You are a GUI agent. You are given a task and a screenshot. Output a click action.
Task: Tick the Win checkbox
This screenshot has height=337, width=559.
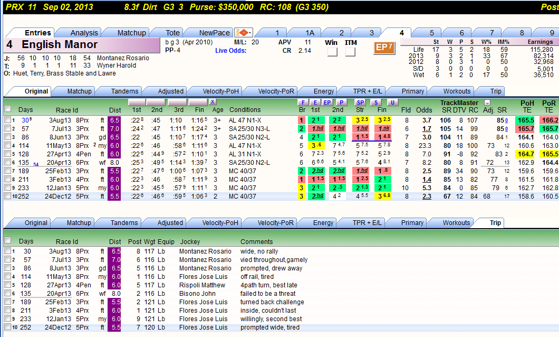pyautogui.click(x=332, y=52)
